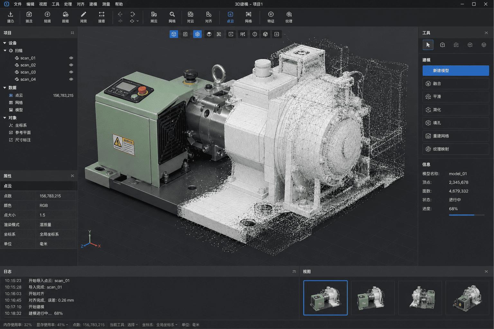Click the 纹理映射 button
The height and width of the screenshot is (329, 494).
[456, 149]
